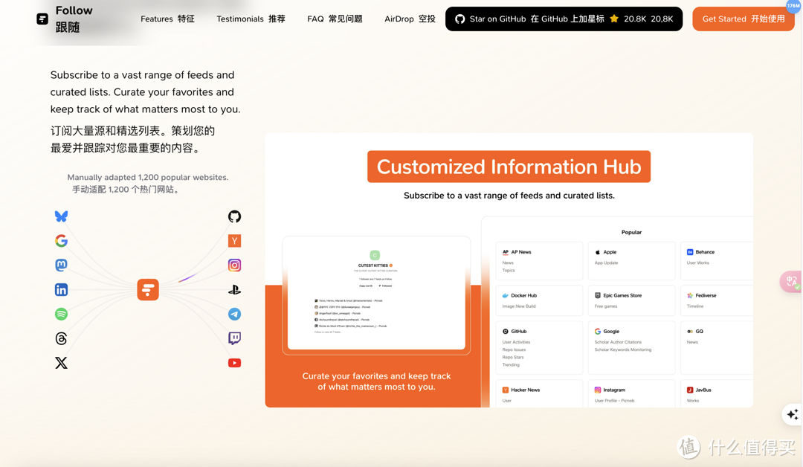
Task: Click the Google icon in the feed diagram
Action: [x=61, y=241]
